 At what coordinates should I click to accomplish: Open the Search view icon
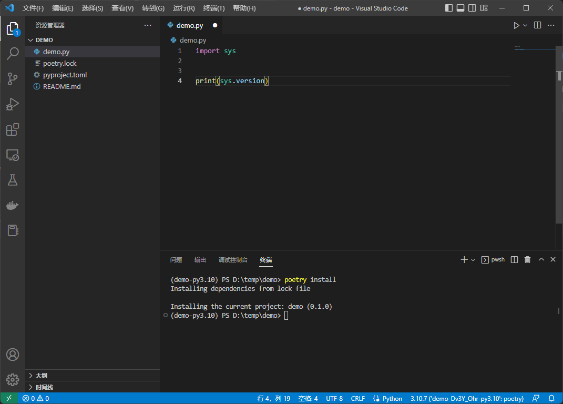pyautogui.click(x=13, y=53)
